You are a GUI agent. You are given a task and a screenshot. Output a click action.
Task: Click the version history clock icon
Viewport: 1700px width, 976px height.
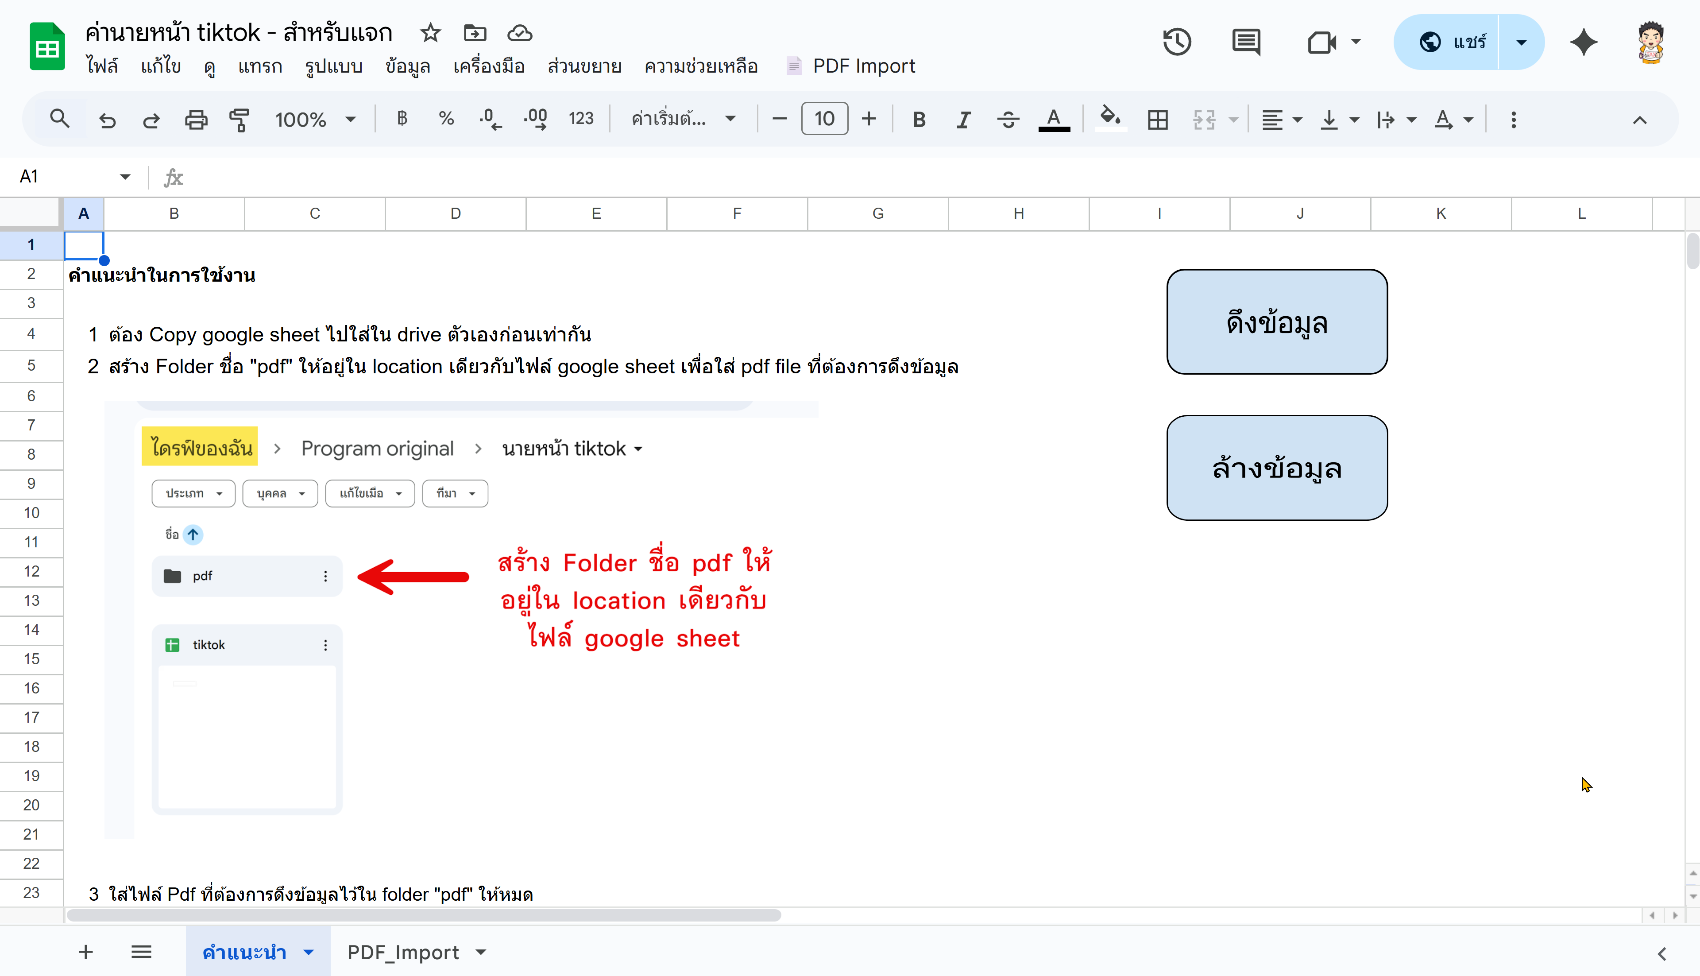coord(1177,42)
